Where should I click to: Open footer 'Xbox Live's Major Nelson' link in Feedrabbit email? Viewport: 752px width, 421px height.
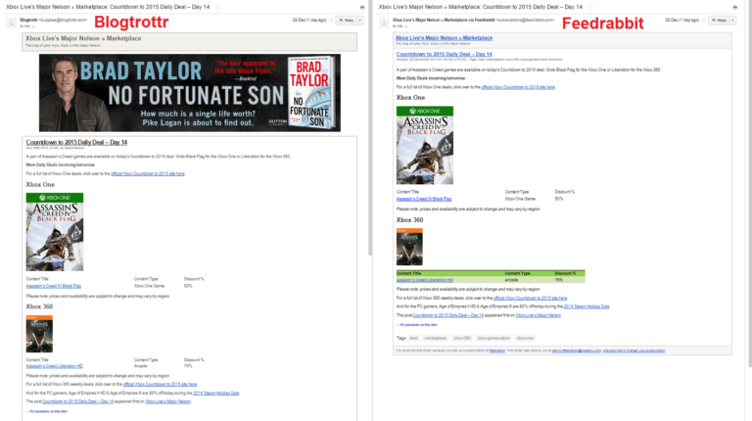coord(539,315)
